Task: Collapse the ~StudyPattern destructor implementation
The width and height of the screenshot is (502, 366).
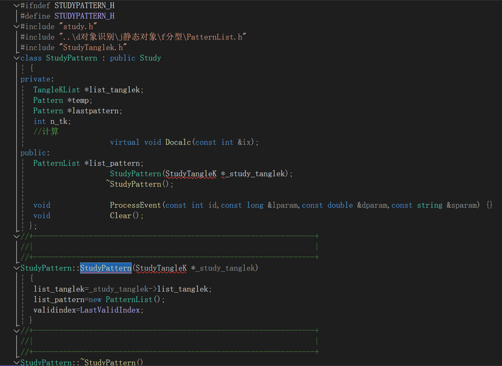Action: [17, 362]
